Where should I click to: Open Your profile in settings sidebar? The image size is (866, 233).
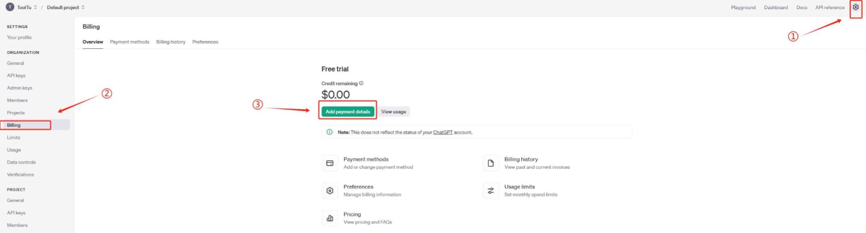coord(19,37)
